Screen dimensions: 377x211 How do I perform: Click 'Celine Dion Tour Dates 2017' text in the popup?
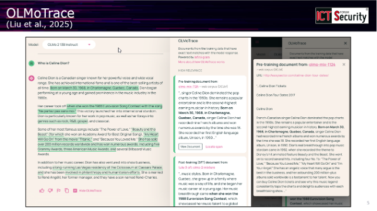point(275,95)
